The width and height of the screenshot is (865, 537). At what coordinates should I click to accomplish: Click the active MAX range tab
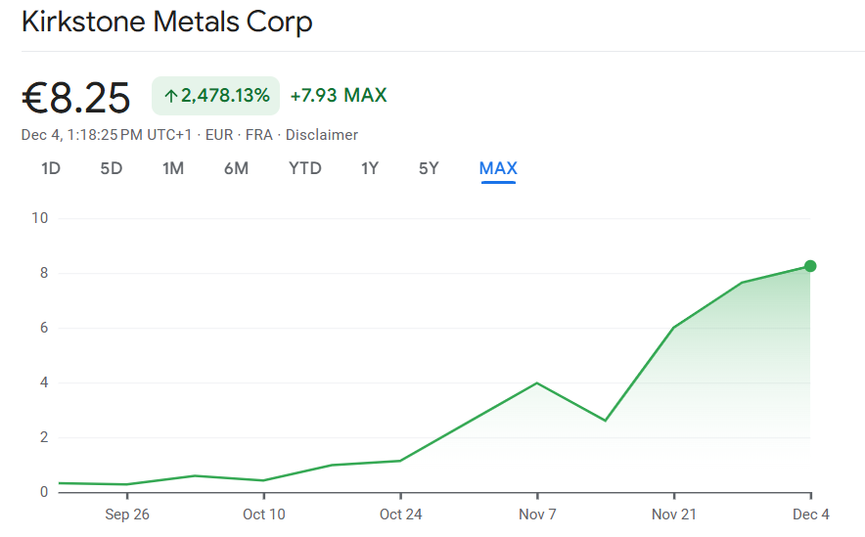point(498,168)
